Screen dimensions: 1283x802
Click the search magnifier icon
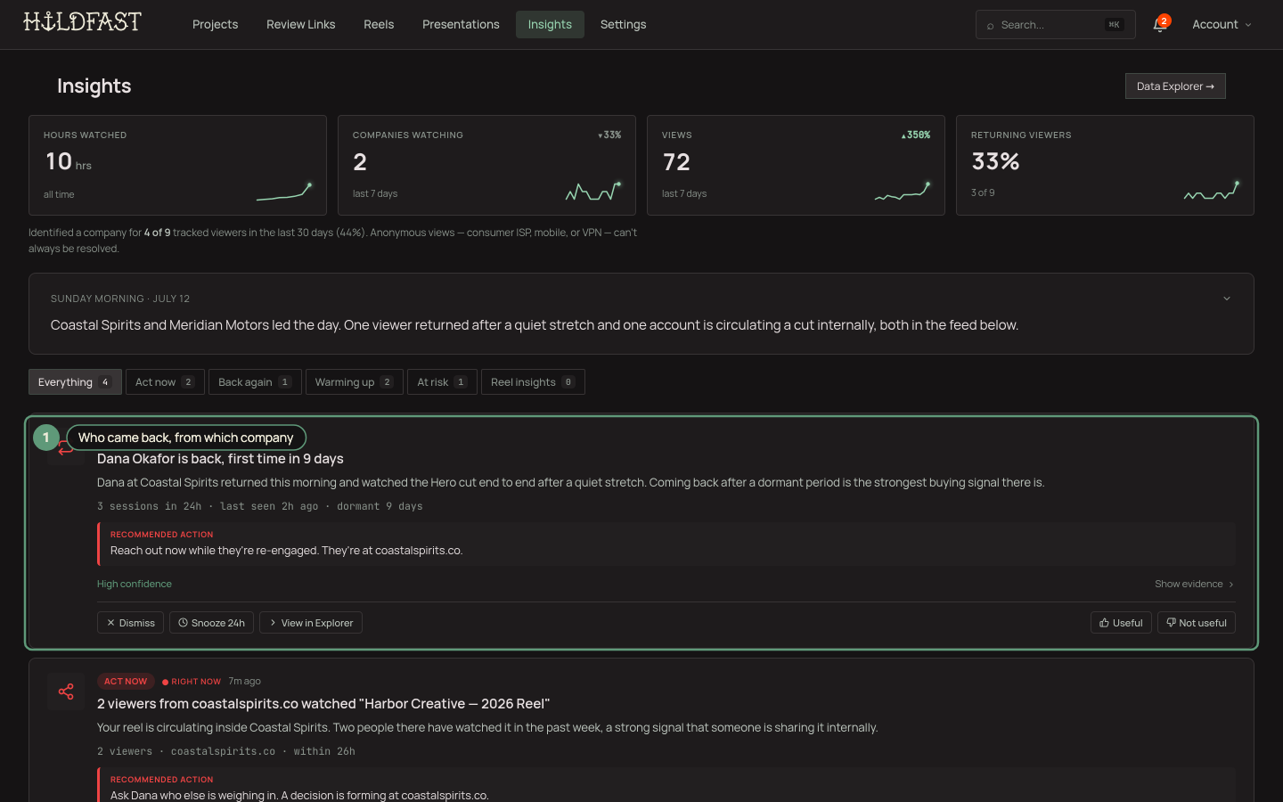coord(990,26)
